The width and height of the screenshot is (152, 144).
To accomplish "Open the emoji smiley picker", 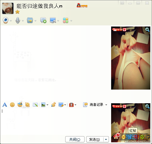I will pos(12,105).
